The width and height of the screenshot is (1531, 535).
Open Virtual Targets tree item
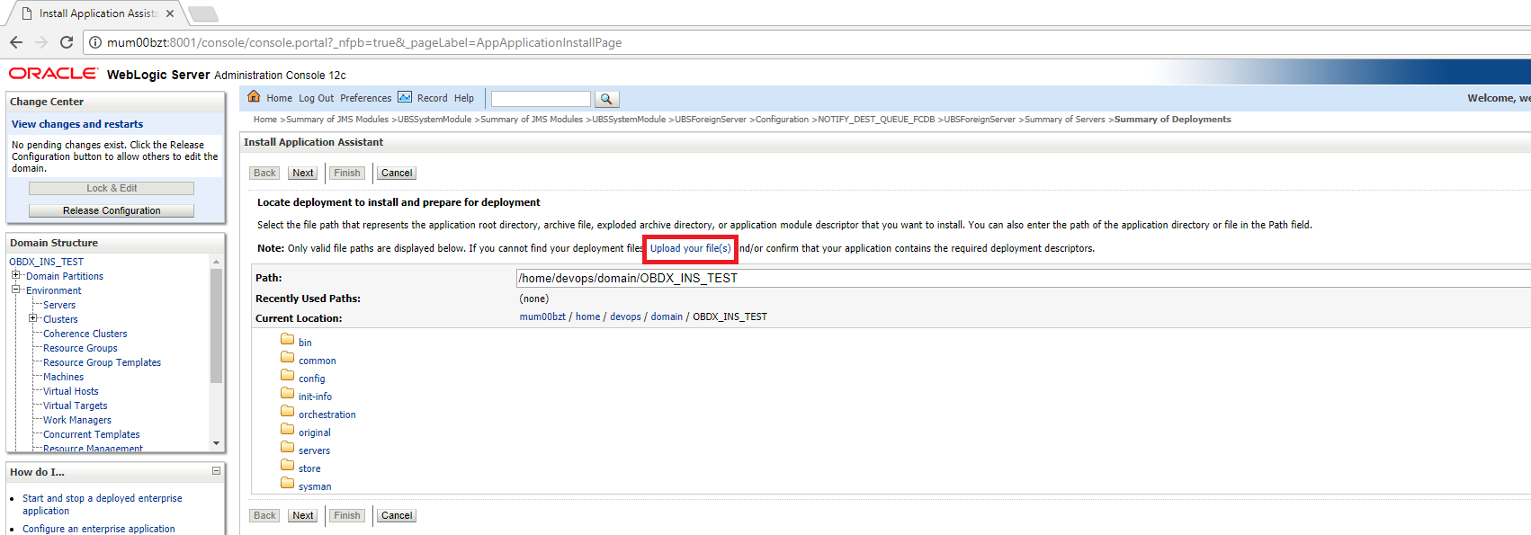click(x=76, y=406)
